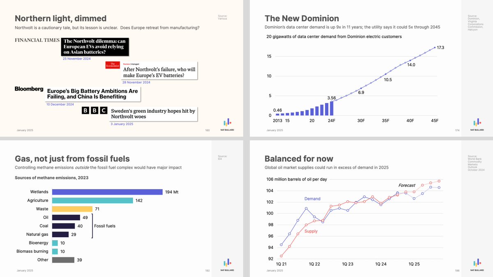The width and height of the screenshot is (493, 277).
Task: Click the red 'Supply' series label
Action: [311, 231]
